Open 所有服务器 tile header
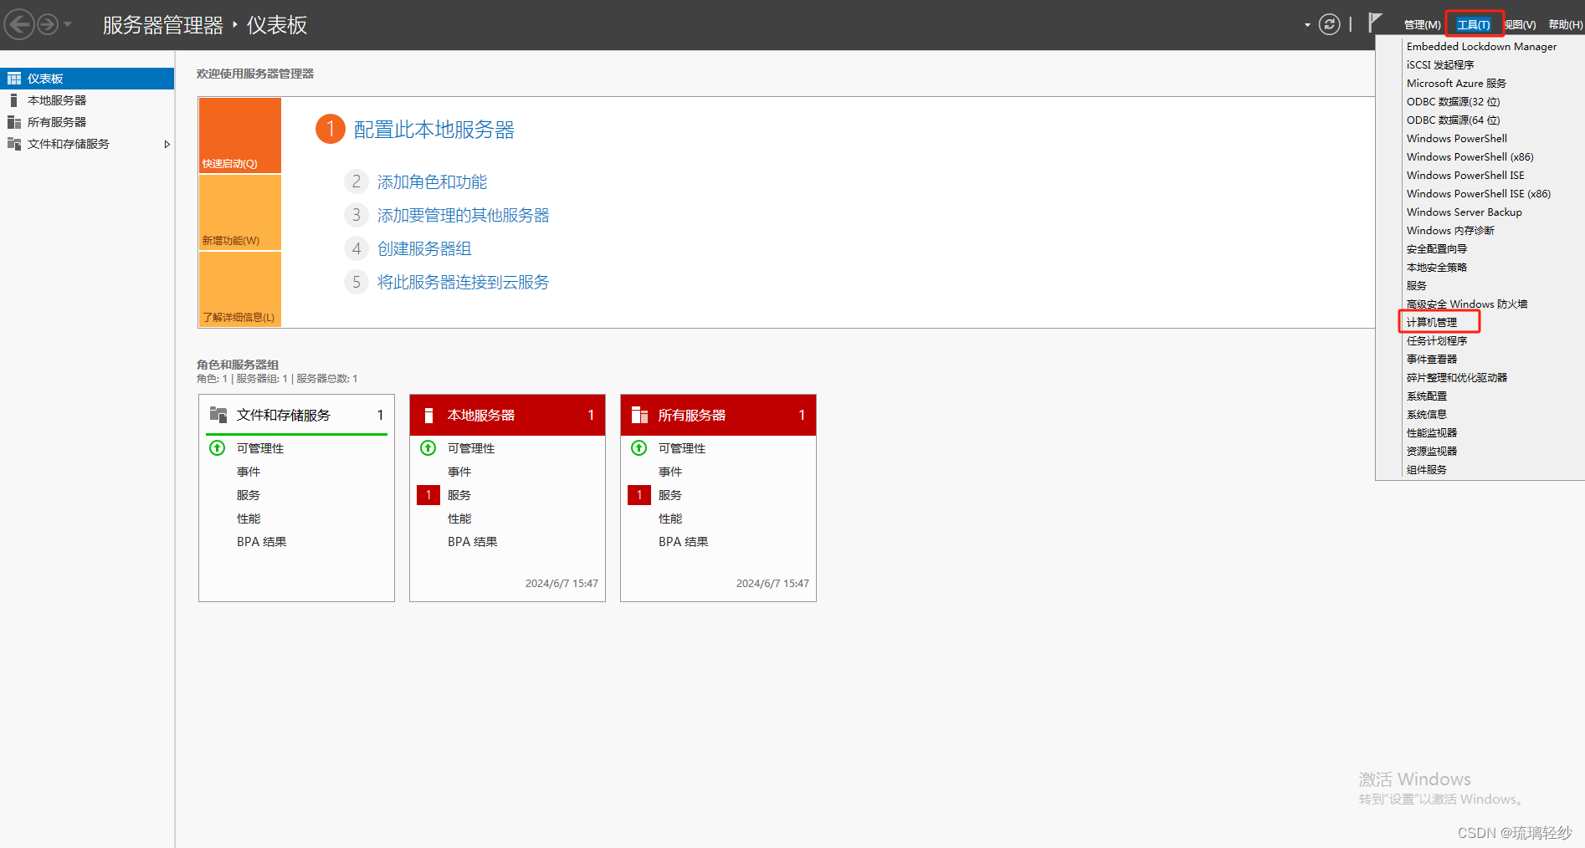 coord(718,415)
